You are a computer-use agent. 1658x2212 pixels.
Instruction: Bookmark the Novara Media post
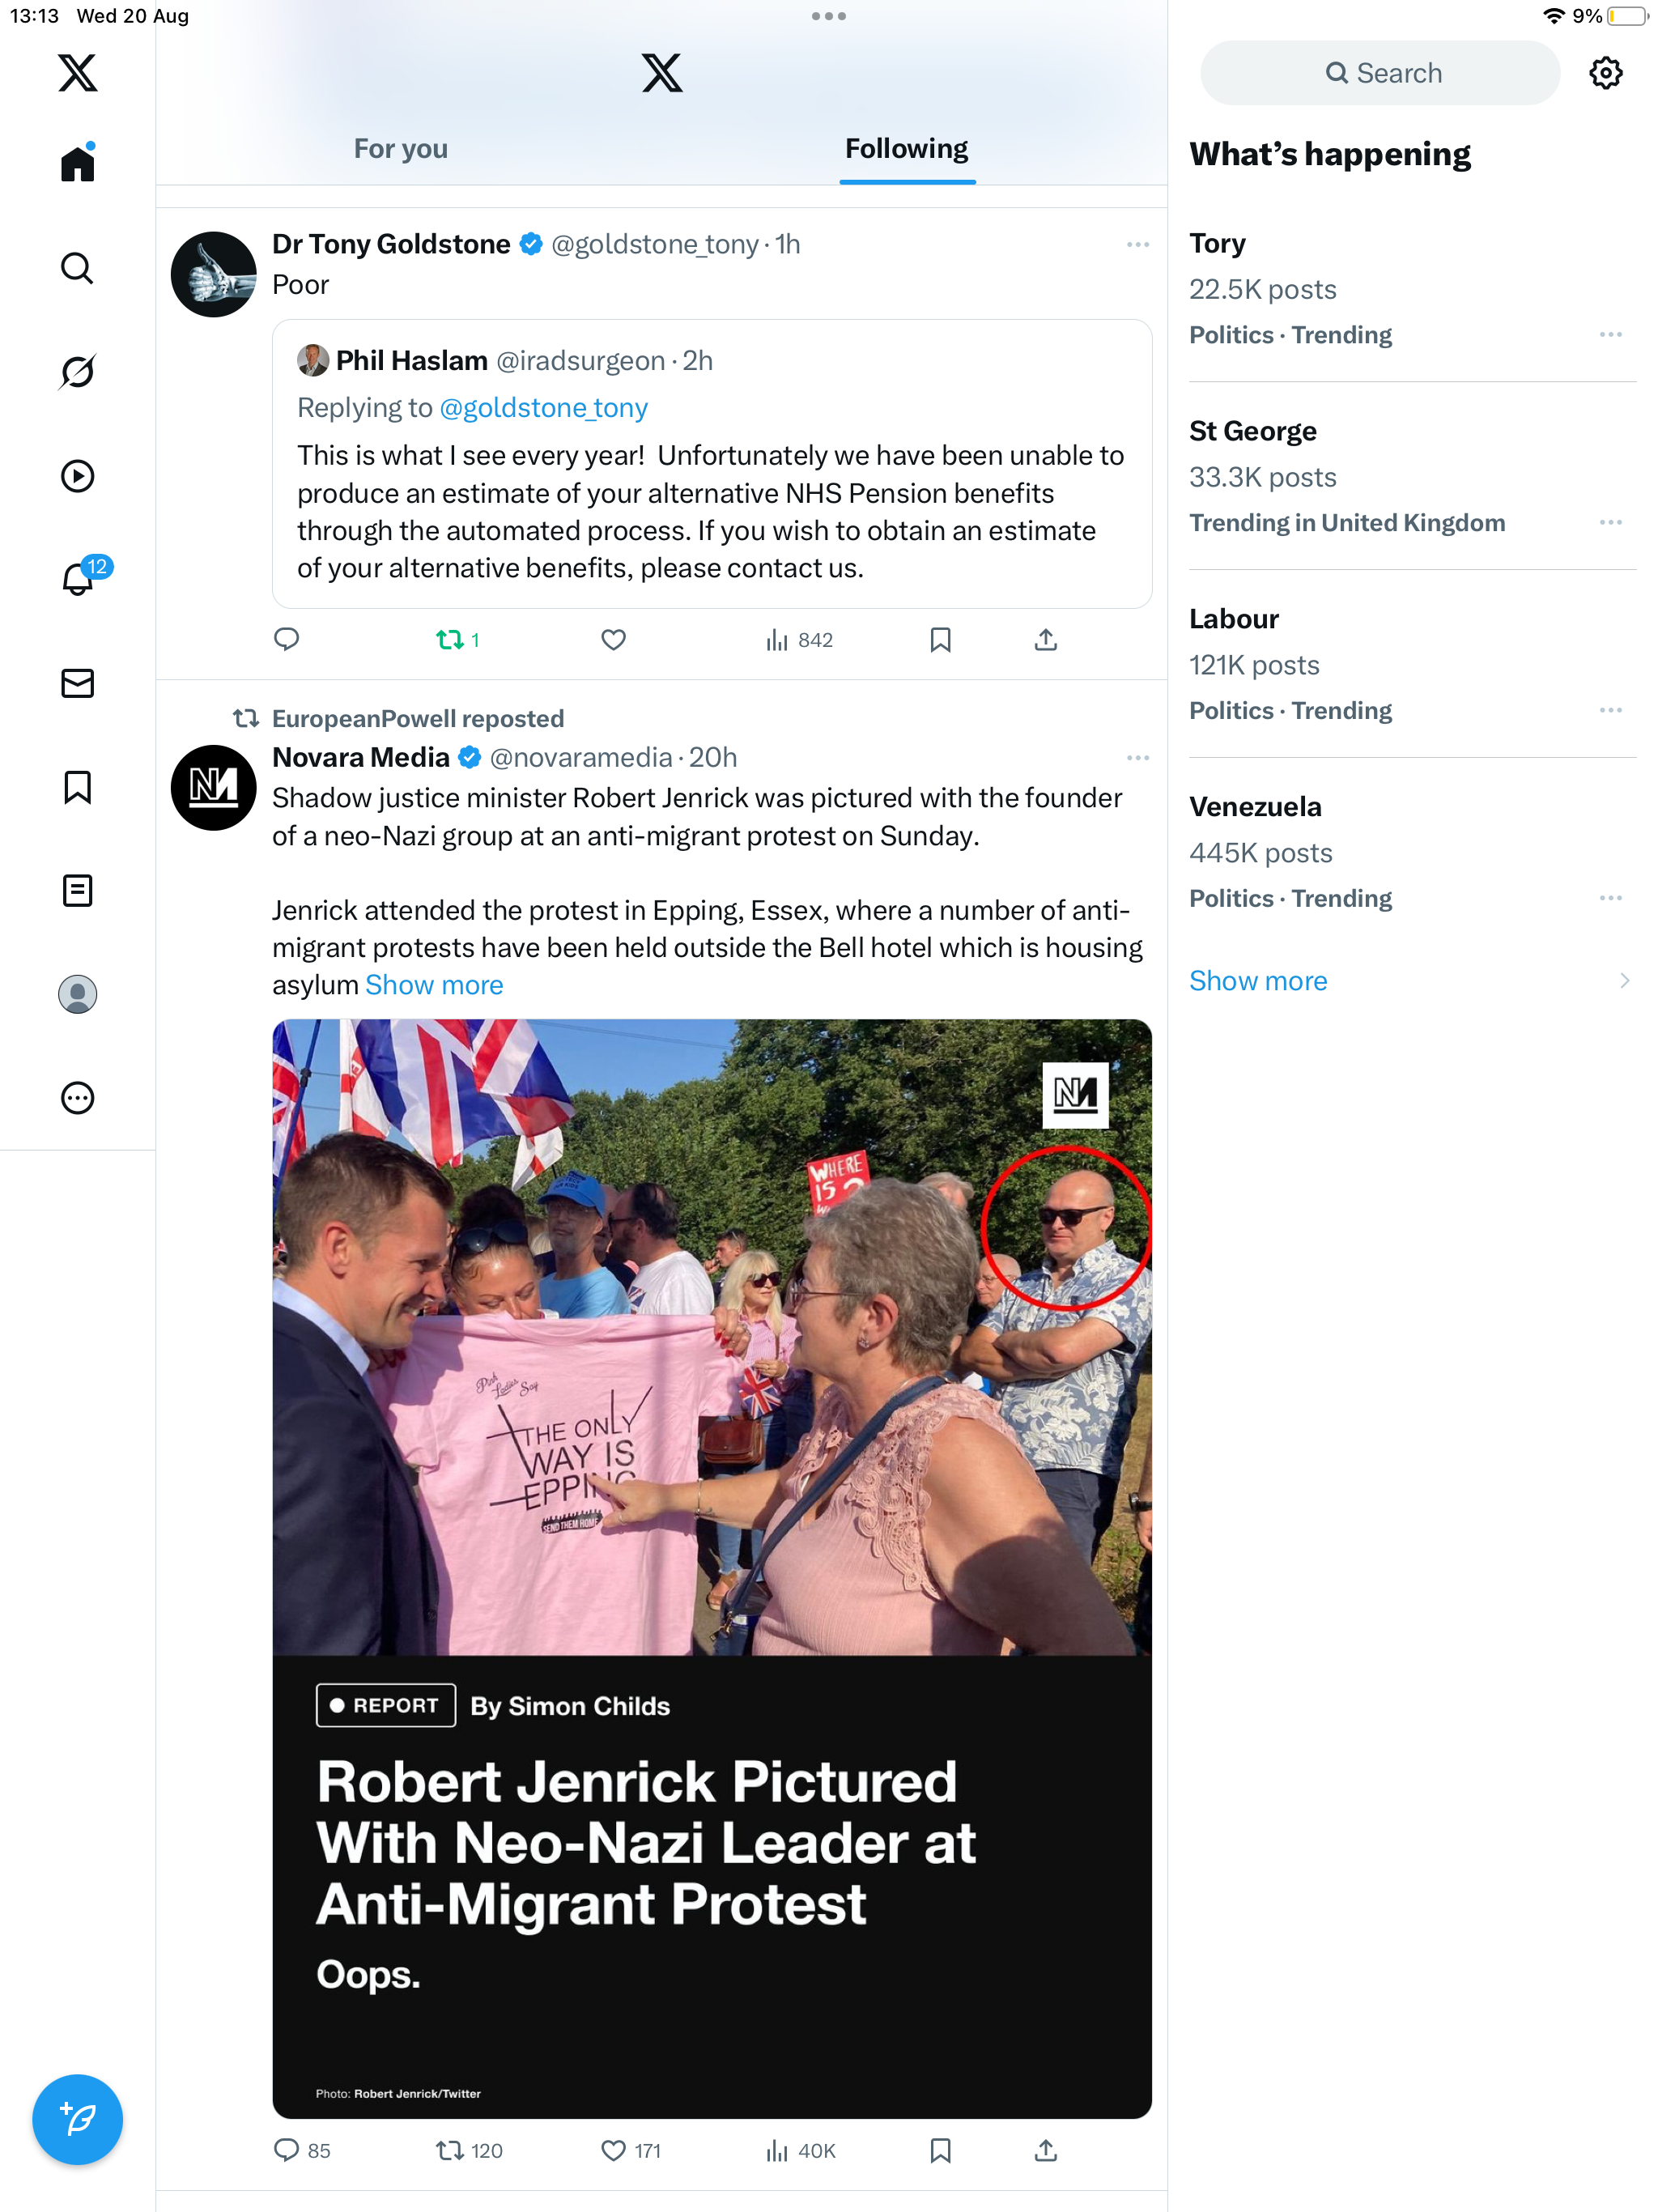pos(940,2150)
